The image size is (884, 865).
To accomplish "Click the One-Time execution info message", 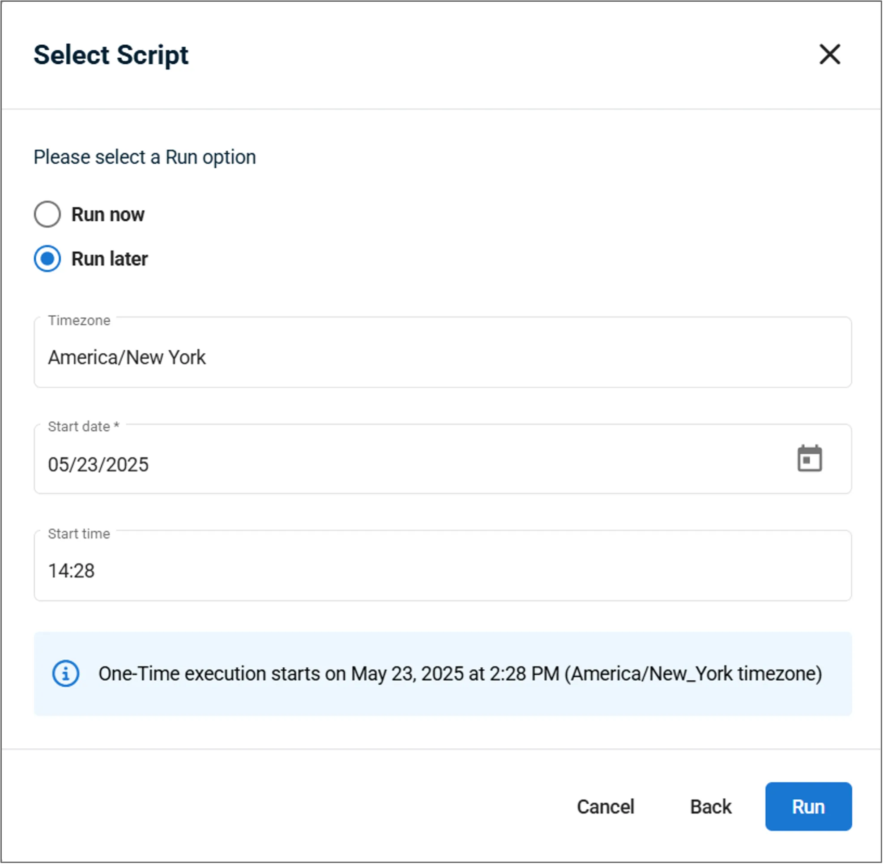I will [460, 674].
